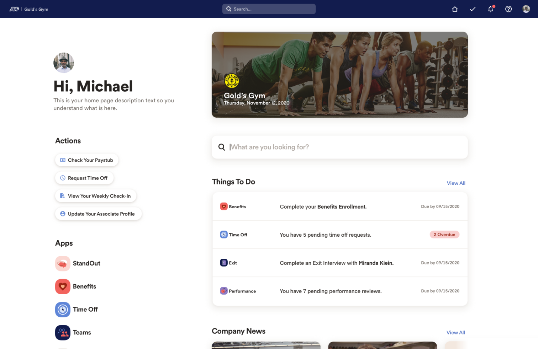538x349 pixels.
Task: Click View All for Things To Do
Action: click(x=456, y=183)
